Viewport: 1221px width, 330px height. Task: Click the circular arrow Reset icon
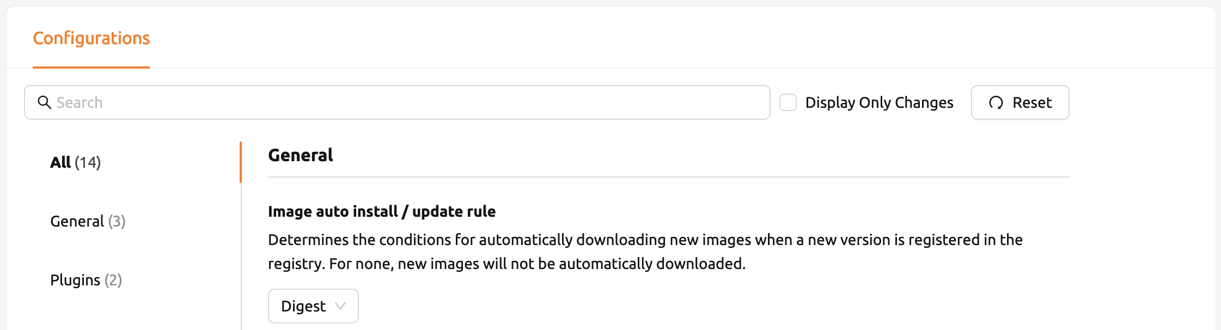(996, 102)
